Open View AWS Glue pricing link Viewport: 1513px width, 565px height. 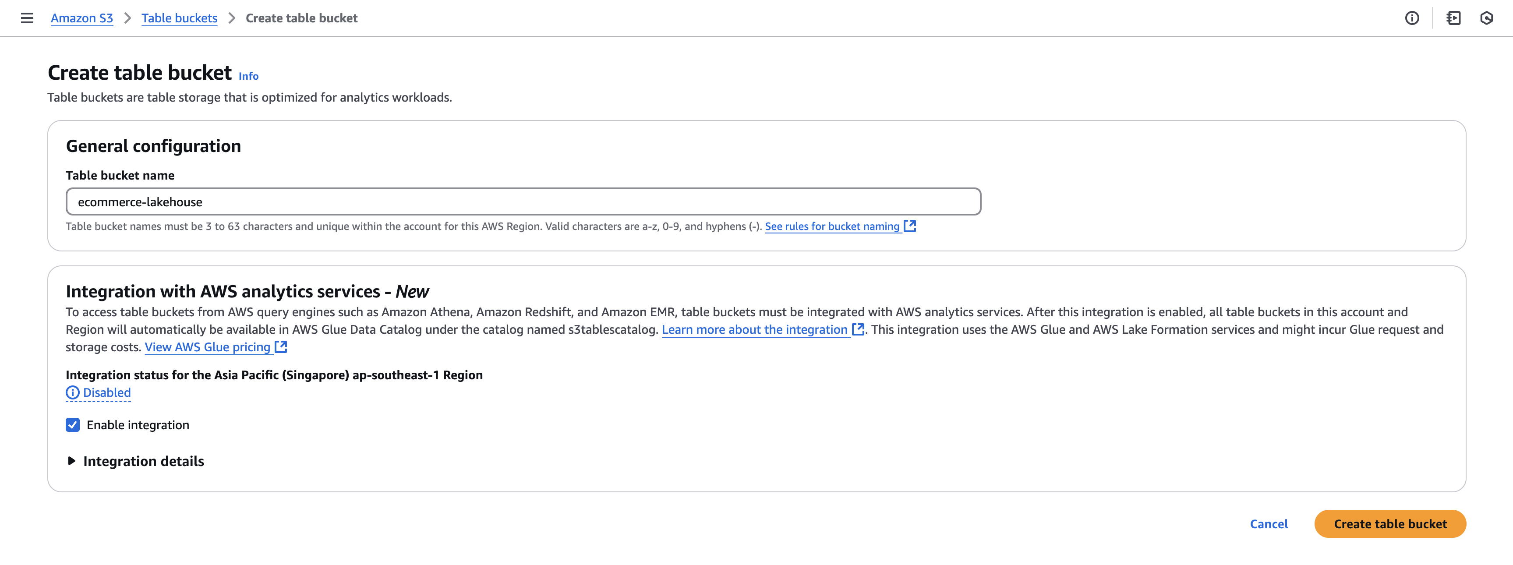point(207,348)
